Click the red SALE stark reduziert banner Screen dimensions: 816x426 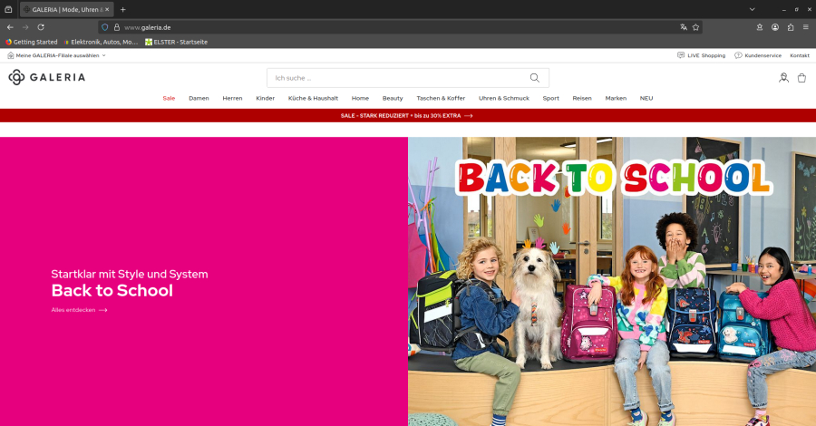click(x=407, y=116)
